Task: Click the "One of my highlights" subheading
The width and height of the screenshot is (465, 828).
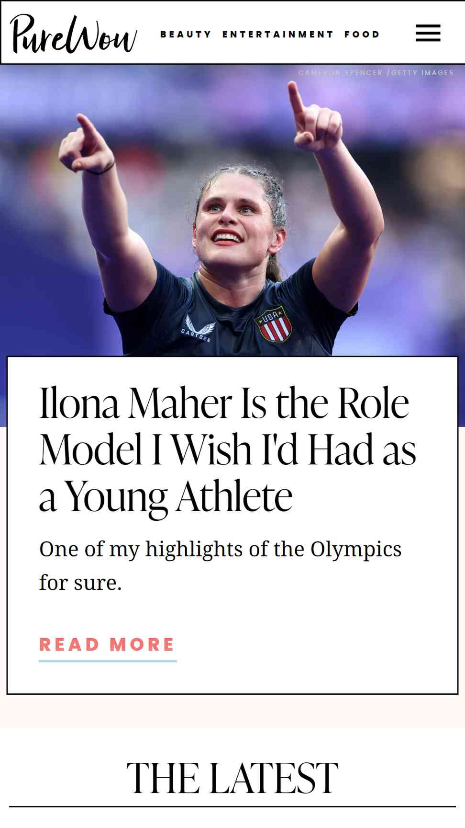Action: [220, 565]
